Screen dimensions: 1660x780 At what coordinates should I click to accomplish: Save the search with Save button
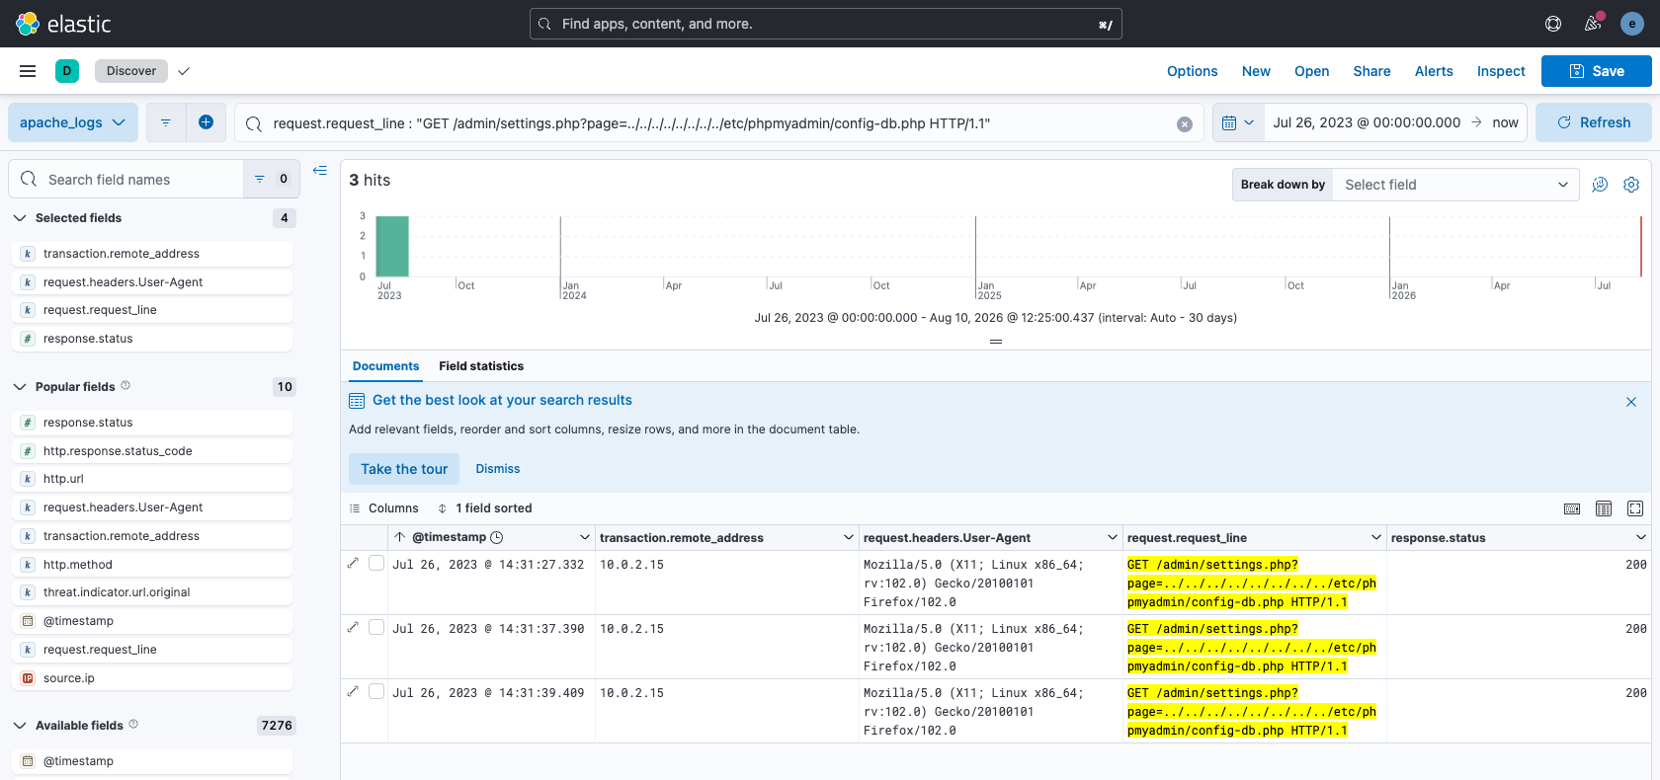1596,71
